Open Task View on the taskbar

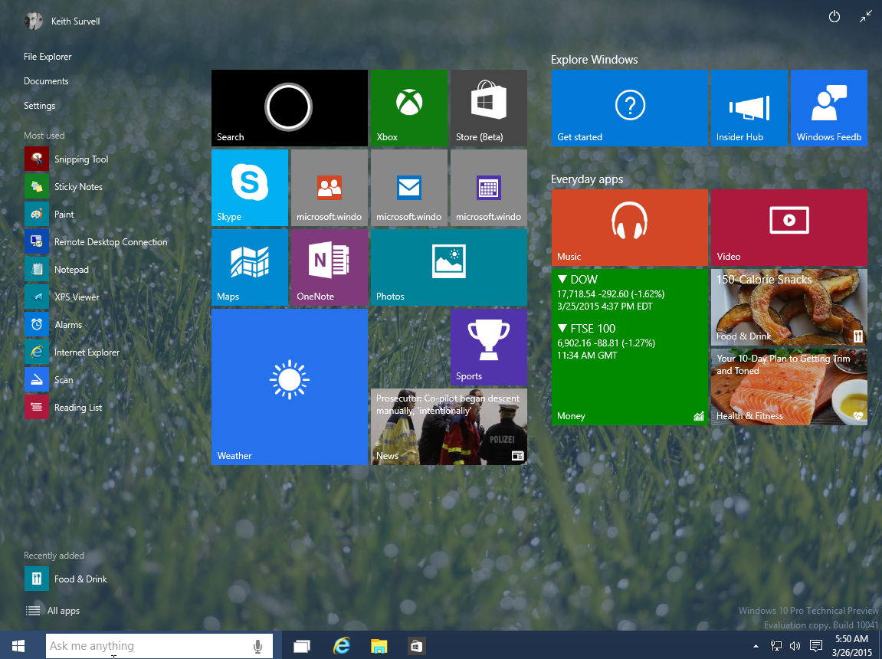tap(302, 646)
